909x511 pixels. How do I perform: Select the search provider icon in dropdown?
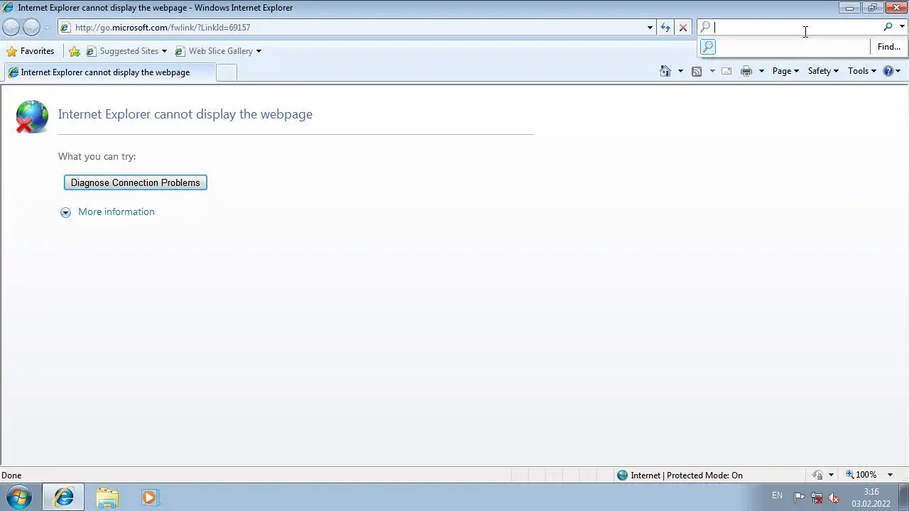(707, 47)
